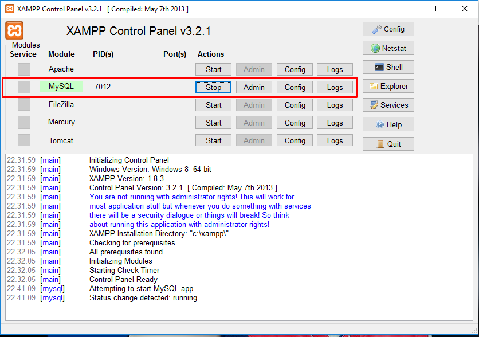Open MySQL Admin
The width and height of the screenshot is (479, 337).
(x=254, y=87)
